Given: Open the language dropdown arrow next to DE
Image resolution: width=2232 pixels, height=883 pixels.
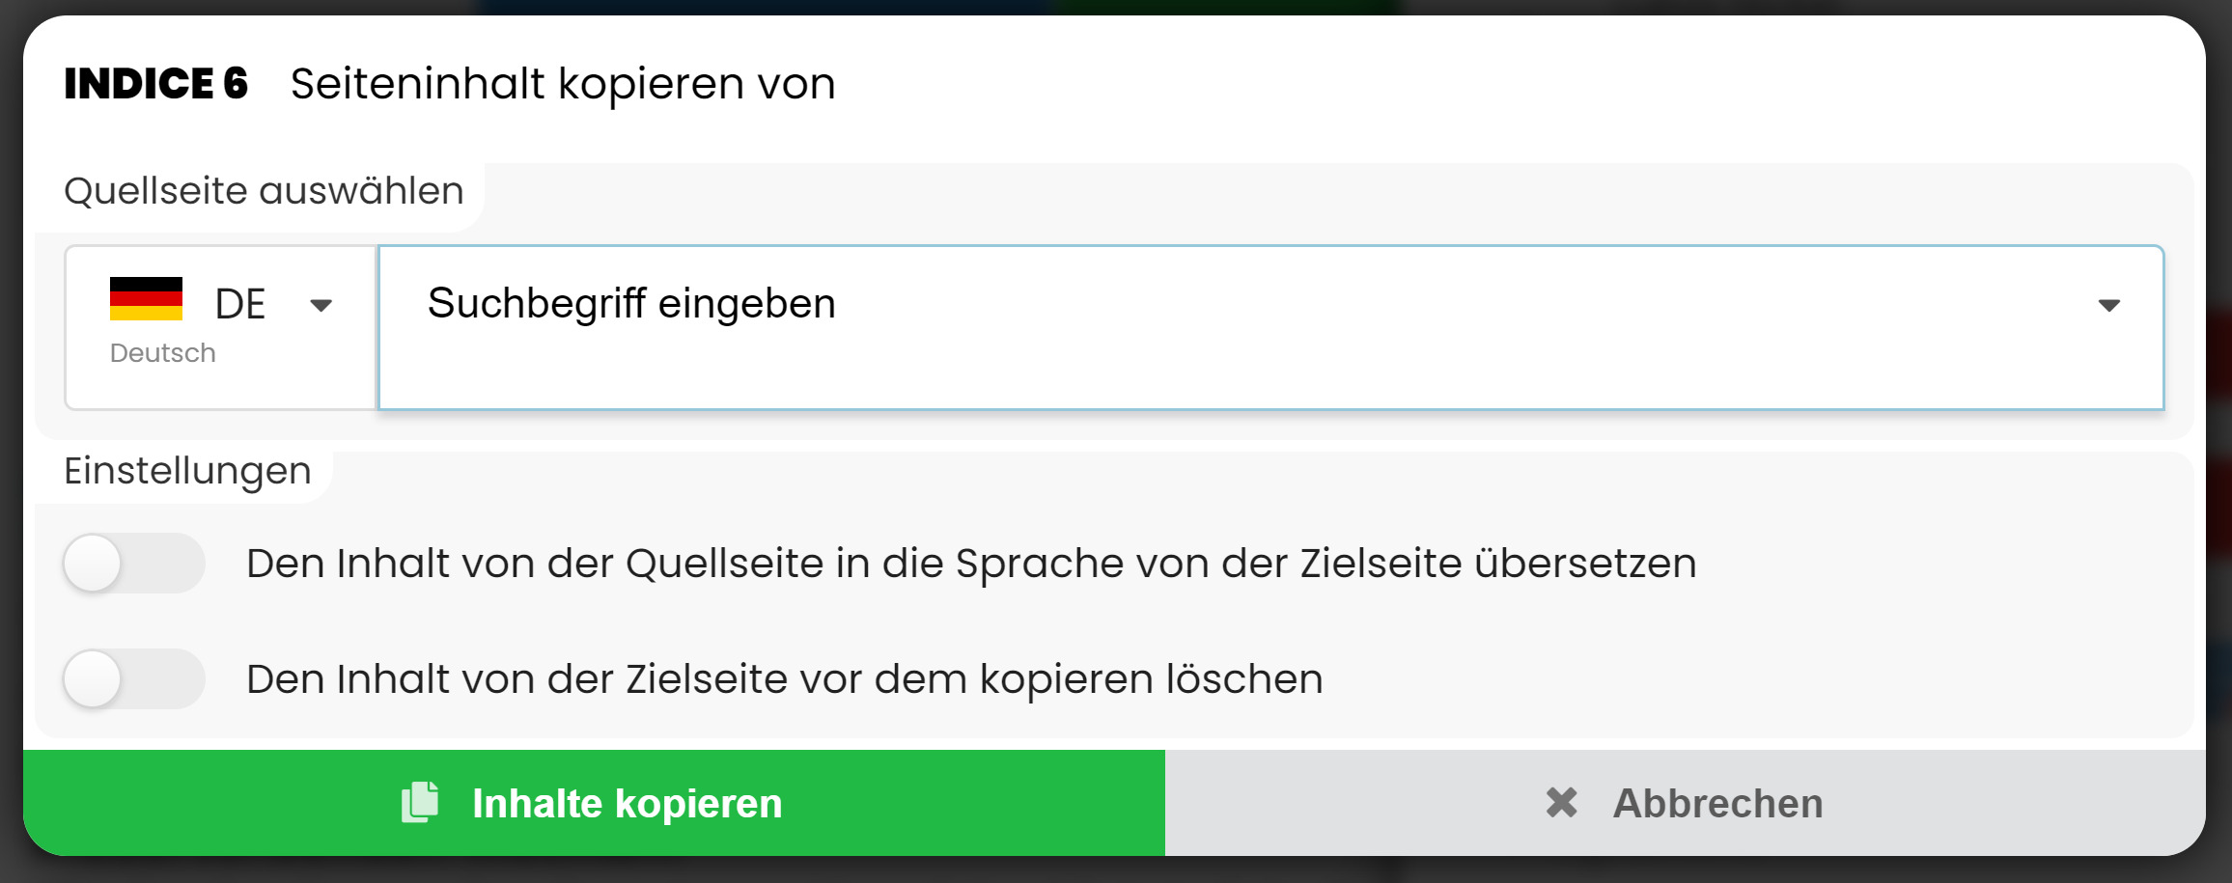Looking at the screenshot, I should coord(321,306).
